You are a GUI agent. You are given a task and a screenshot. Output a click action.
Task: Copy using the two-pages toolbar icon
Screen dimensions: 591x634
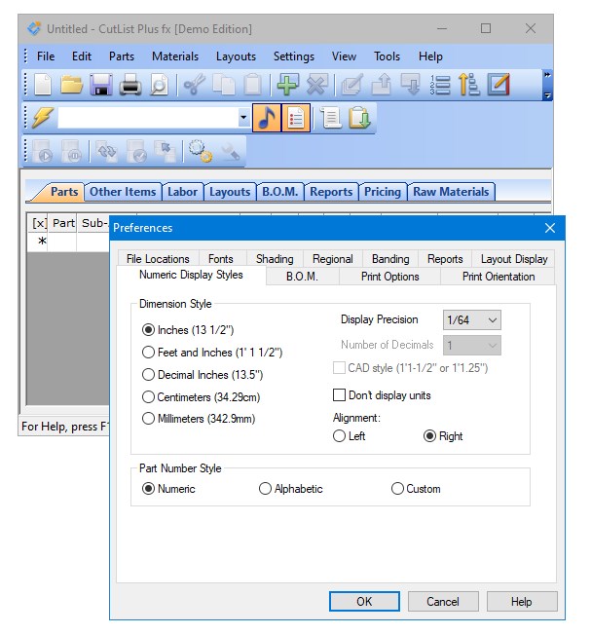coord(224,85)
